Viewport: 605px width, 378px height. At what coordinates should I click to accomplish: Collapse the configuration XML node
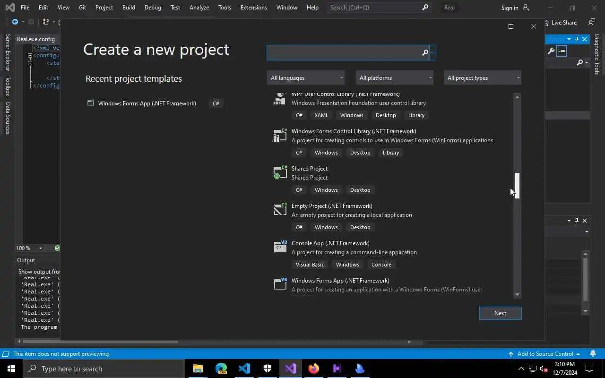point(30,55)
